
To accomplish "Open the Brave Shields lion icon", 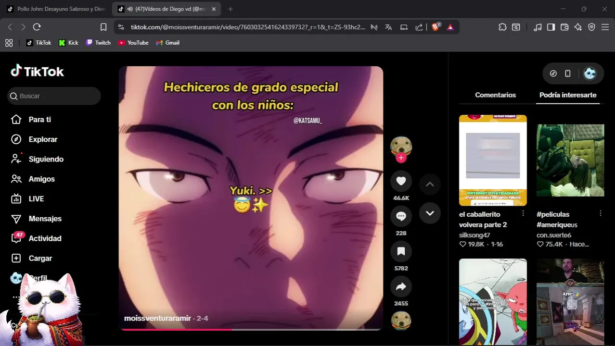I will (x=436, y=27).
